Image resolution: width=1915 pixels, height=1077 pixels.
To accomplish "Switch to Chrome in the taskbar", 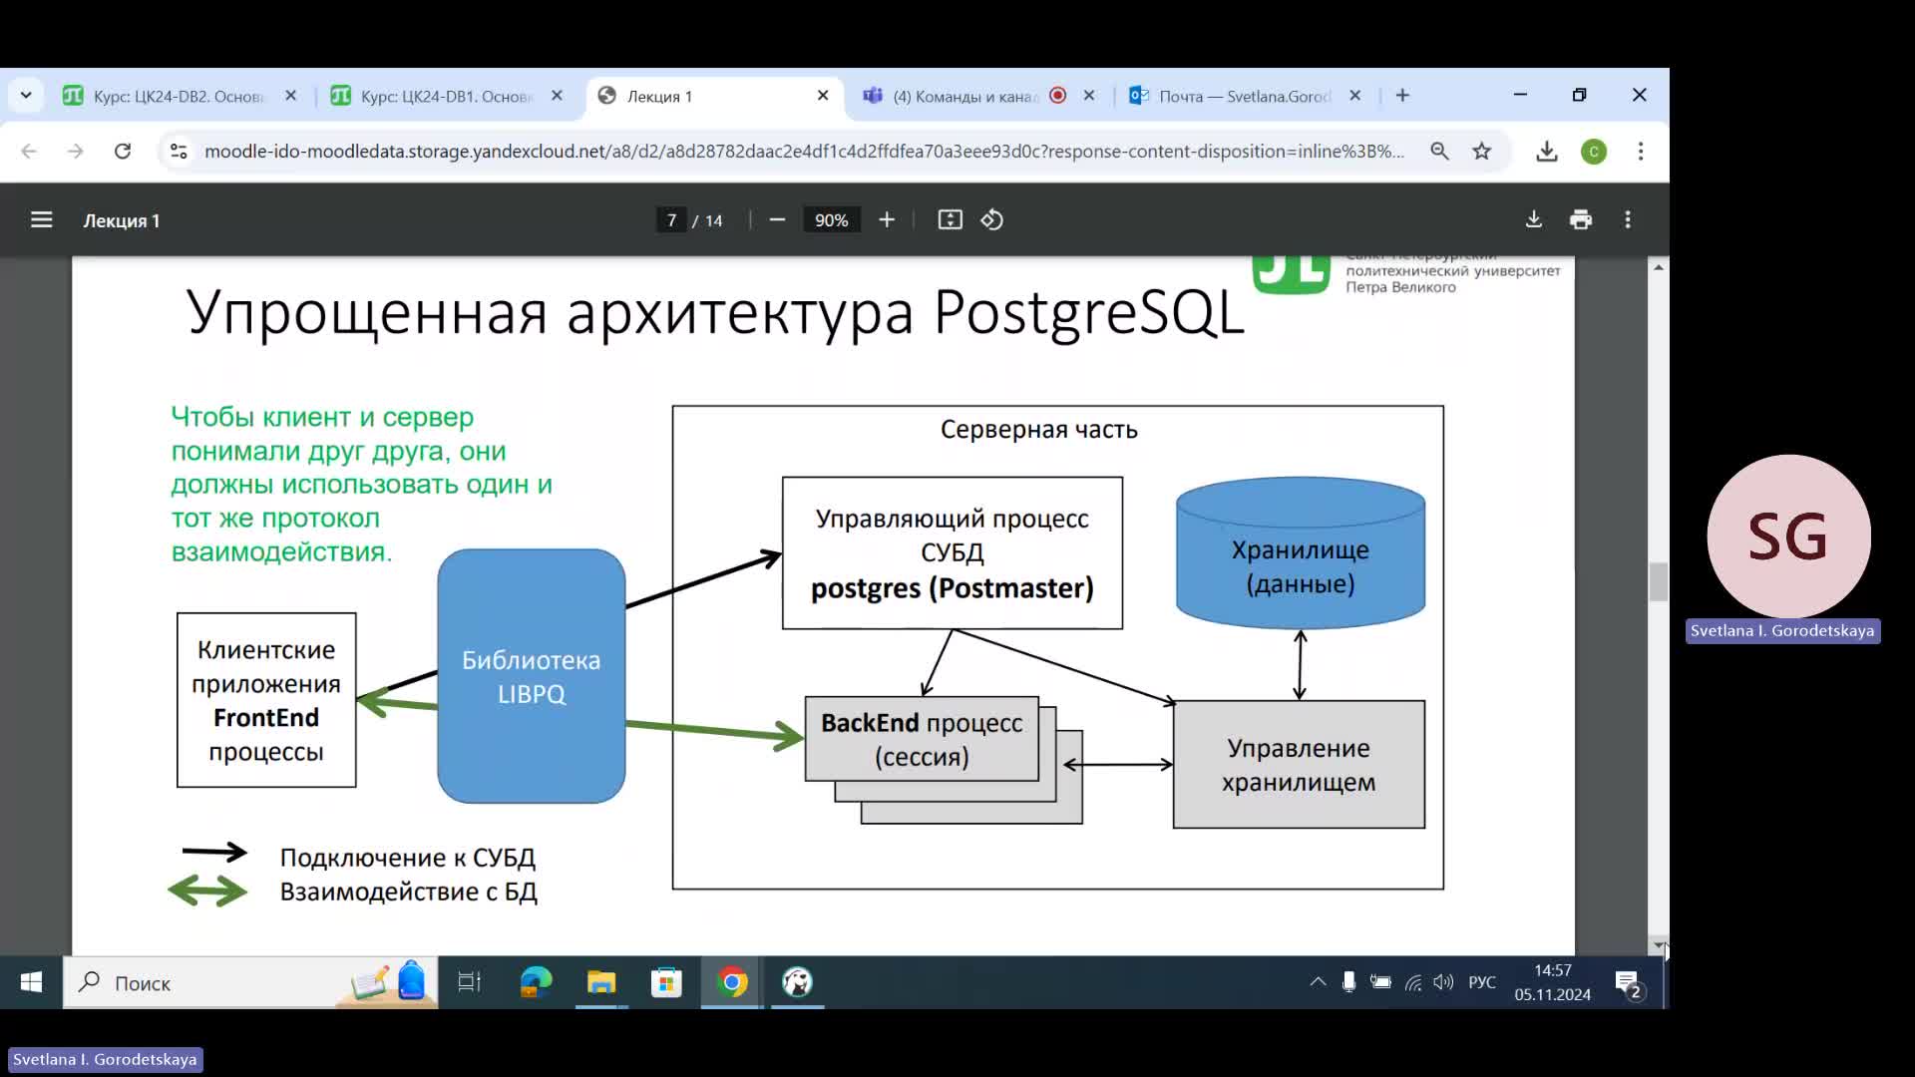I will coord(732,983).
